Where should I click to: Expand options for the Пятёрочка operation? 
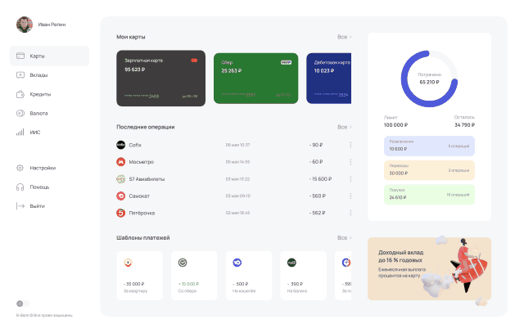[350, 213]
